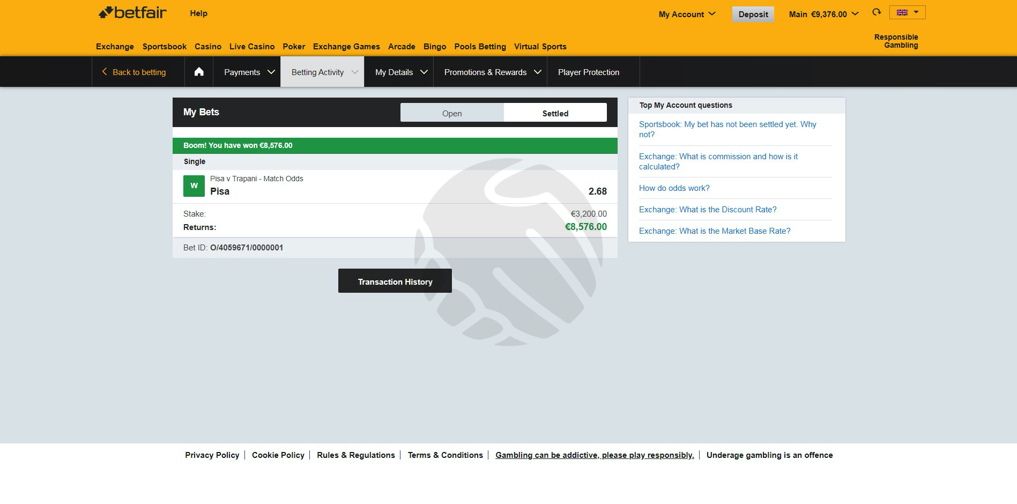The width and height of the screenshot is (1017, 504).
Task: Click the Deposit button
Action: click(x=753, y=14)
